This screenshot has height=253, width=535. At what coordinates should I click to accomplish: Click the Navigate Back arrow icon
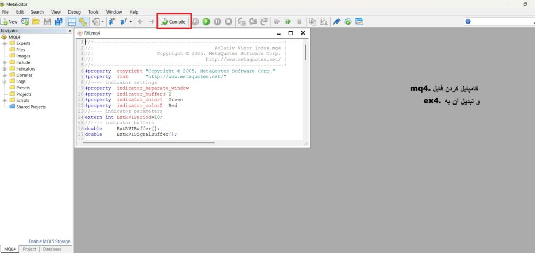141,21
